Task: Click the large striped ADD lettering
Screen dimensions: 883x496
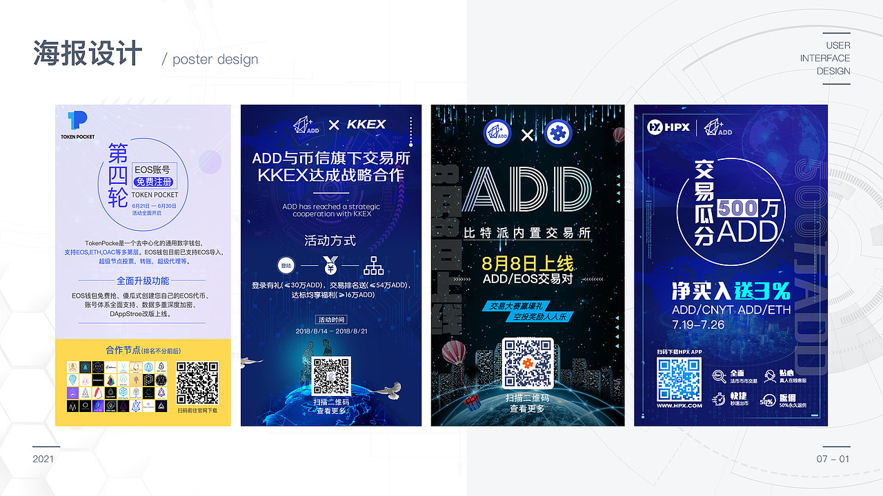Action: (x=528, y=189)
